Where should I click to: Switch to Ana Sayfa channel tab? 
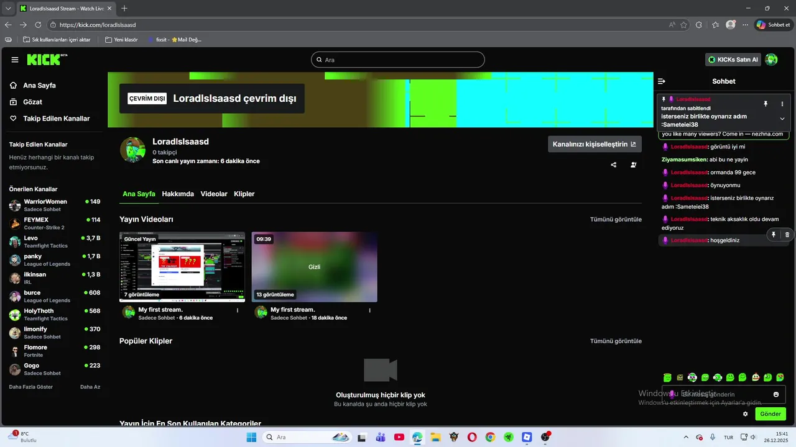click(x=139, y=194)
